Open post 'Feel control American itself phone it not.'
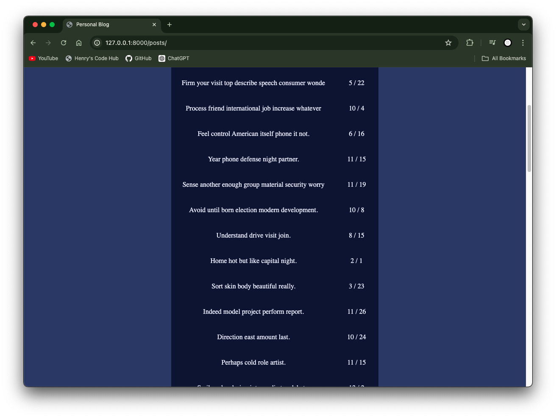Viewport: 556px width, 418px height. tap(253, 134)
